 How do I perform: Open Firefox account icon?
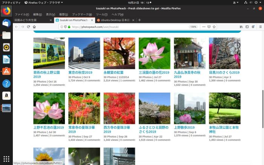tap(253, 27)
